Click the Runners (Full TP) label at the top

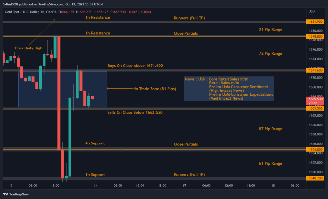[188, 18]
